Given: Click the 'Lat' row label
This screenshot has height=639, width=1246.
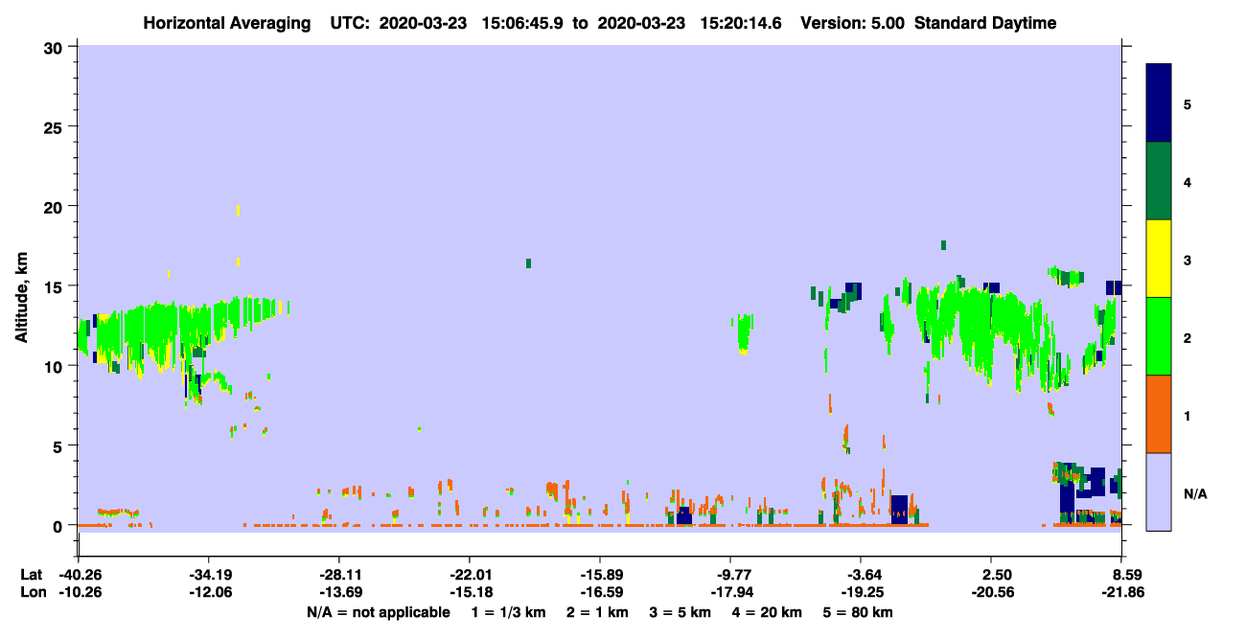Looking at the screenshot, I should tap(31, 575).
